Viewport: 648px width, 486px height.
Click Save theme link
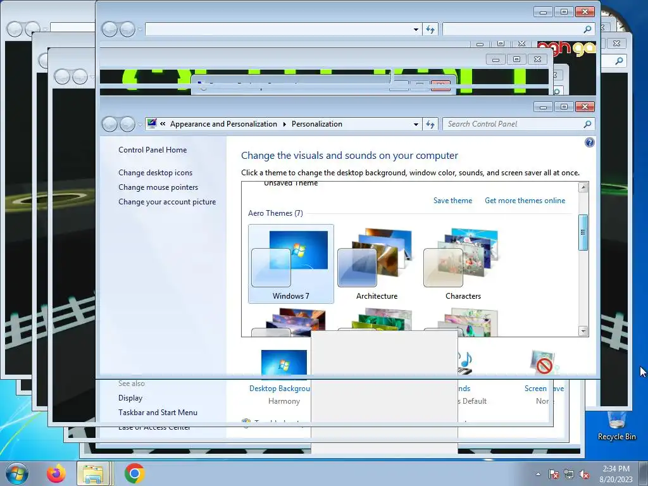(452, 201)
